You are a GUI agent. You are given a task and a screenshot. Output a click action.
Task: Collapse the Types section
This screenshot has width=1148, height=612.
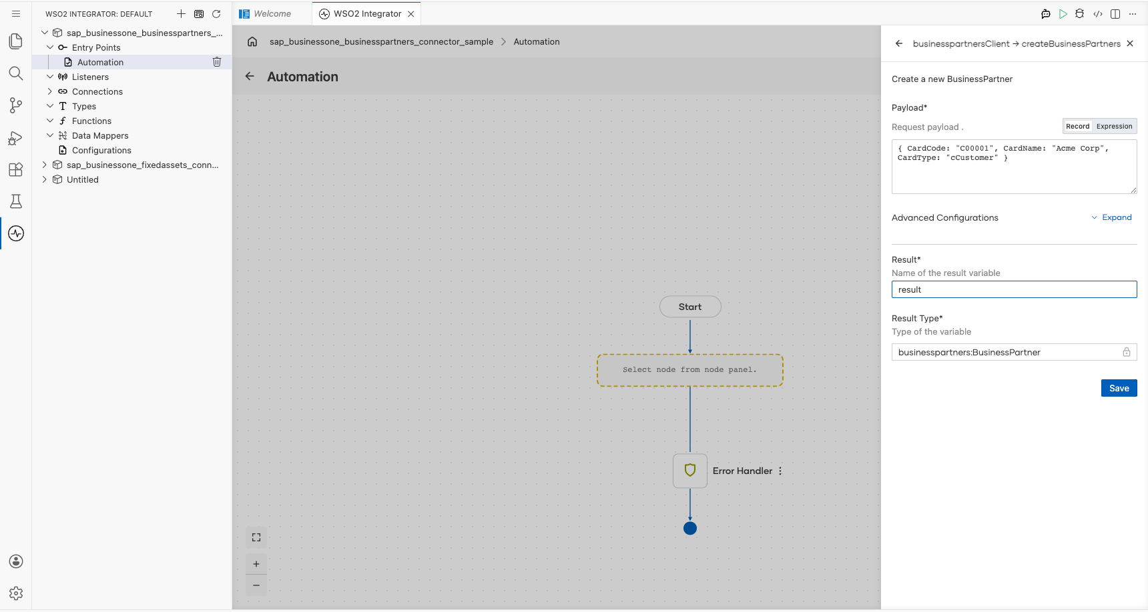(50, 106)
